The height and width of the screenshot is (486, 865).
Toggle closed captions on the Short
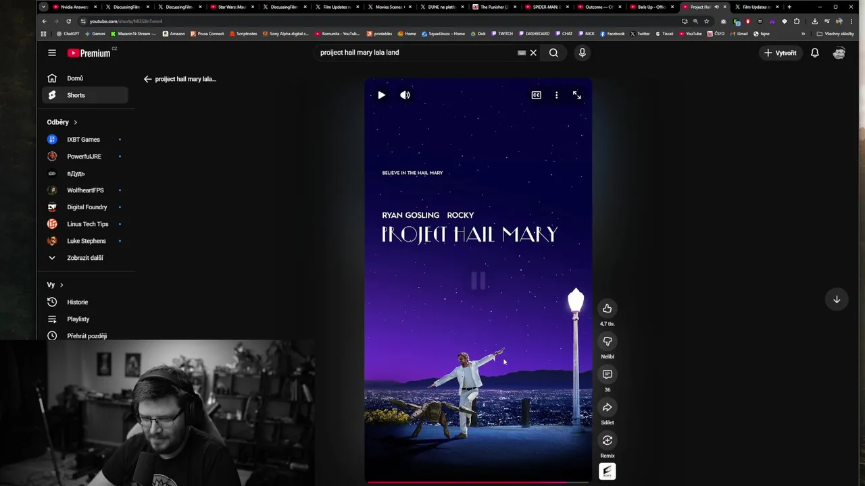(536, 95)
